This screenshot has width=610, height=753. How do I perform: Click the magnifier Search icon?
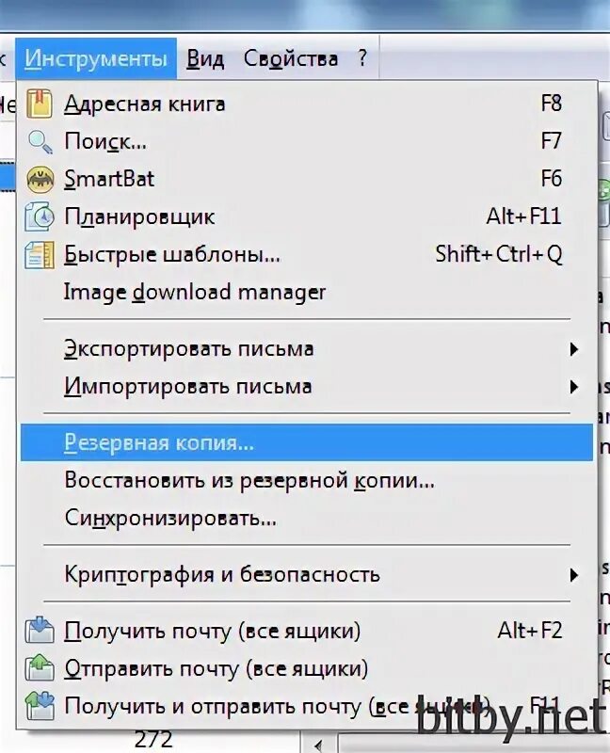coord(40,142)
